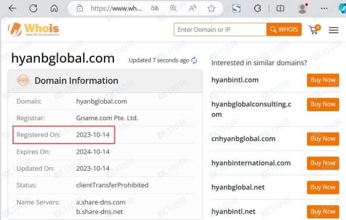Click the similar domain hyanbinternational.com

(x=251, y=163)
